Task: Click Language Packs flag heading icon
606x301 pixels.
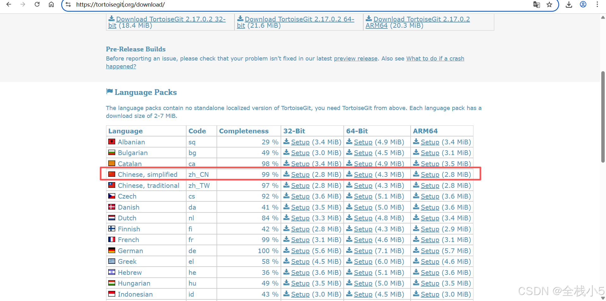Action: tap(110, 92)
